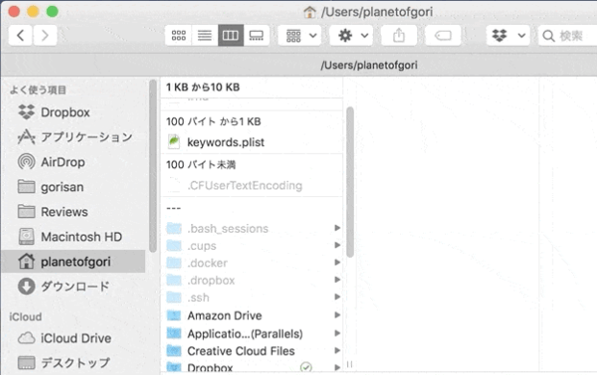Click the Dropbox sync checkmark badge

coord(306,367)
